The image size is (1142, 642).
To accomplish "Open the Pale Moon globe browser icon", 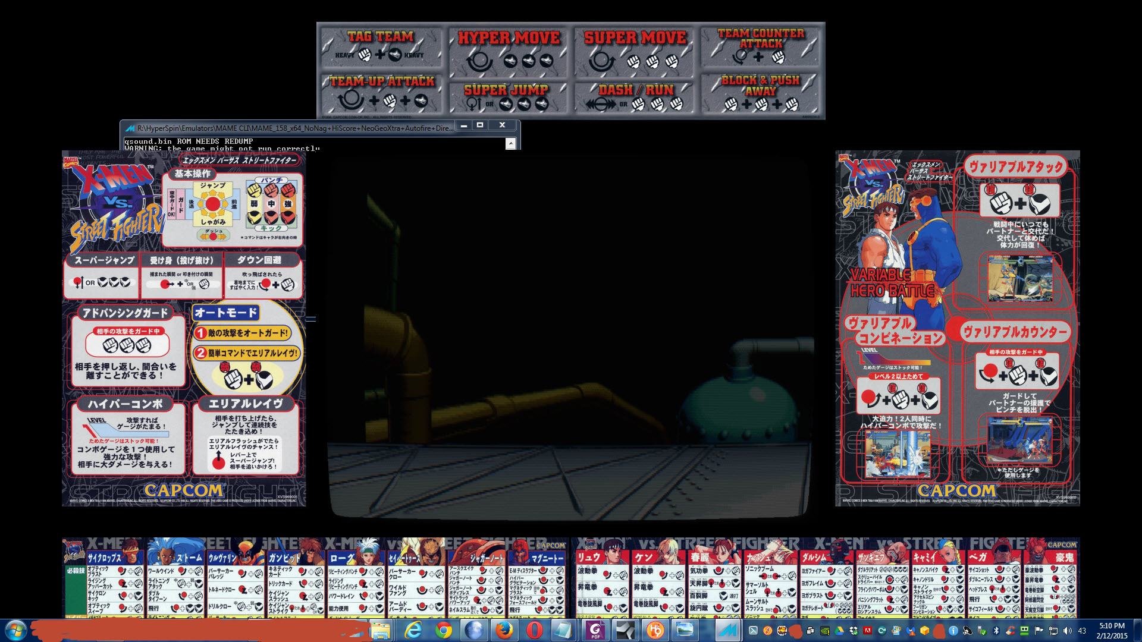I will (x=474, y=630).
